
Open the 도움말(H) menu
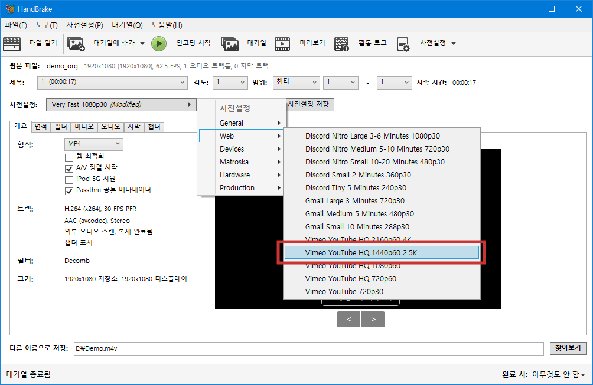point(167,25)
